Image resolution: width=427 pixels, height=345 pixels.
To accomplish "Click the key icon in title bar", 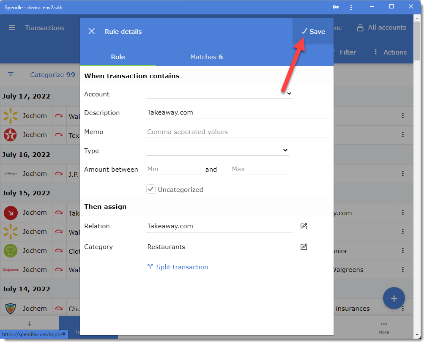I will 336,7.
